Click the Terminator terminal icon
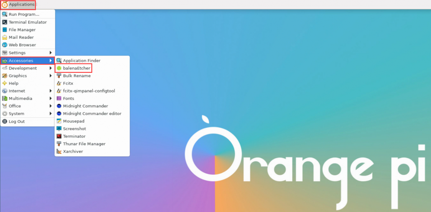Viewport: 431px width, 212px height. pos(59,136)
